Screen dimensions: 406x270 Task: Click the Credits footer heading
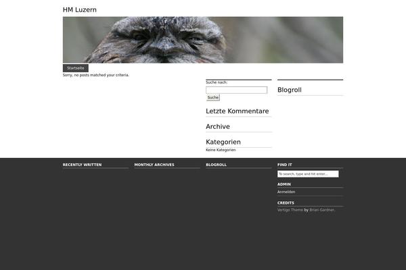[286, 202]
